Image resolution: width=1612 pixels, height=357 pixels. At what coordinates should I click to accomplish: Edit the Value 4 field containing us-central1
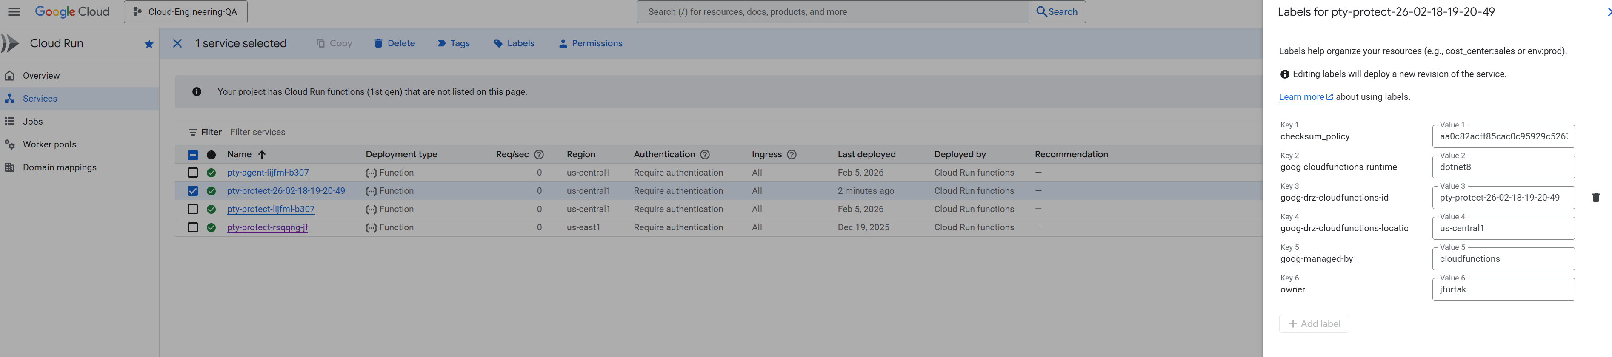(1503, 229)
